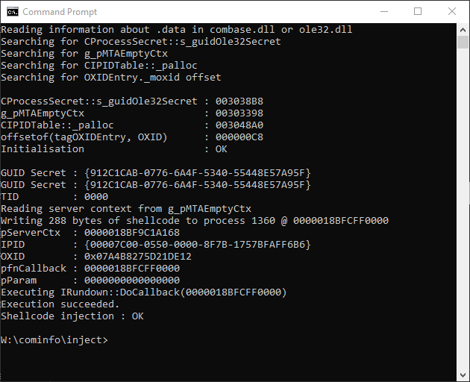Click the value 000000C8
Image resolution: width=470 pixels, height=382 pixels.
click(239, 137)
